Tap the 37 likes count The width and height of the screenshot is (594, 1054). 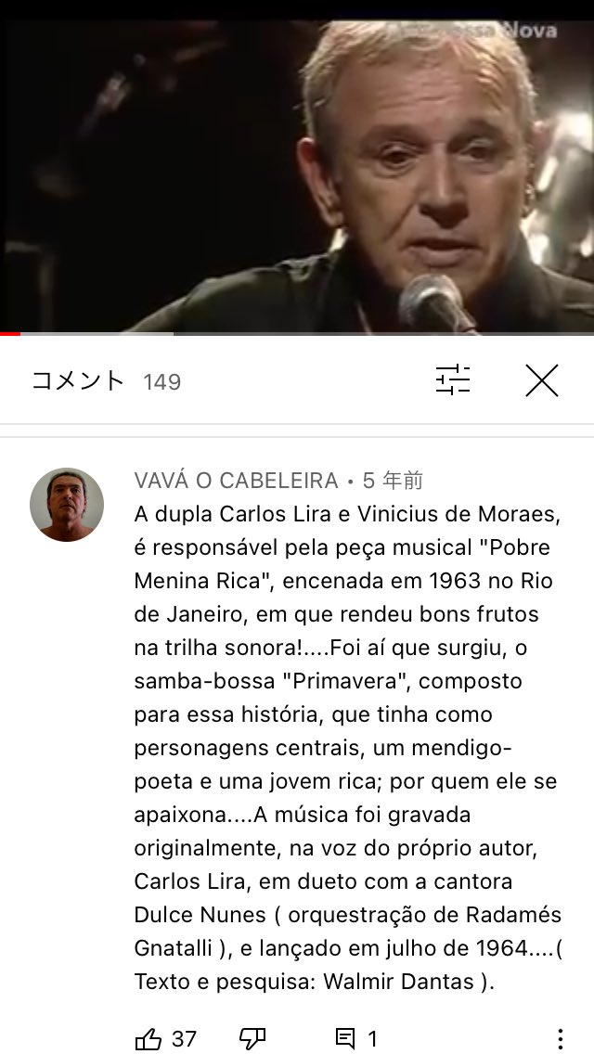pos(185,1039)
